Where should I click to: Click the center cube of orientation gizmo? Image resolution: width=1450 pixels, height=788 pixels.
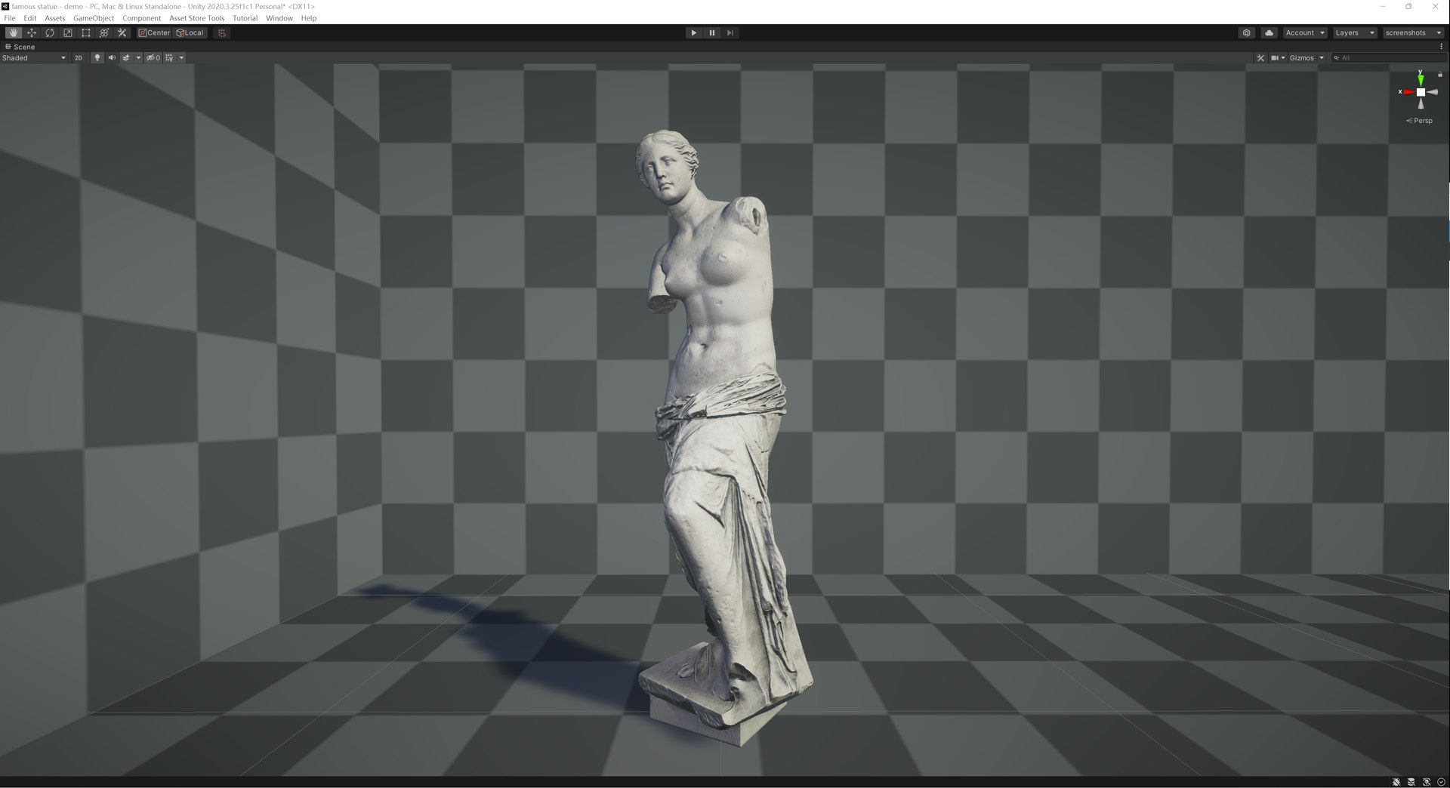[x=1421, y=92]
